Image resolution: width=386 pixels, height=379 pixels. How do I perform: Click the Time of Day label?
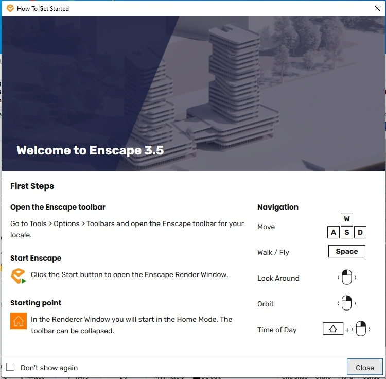point(277,330)
